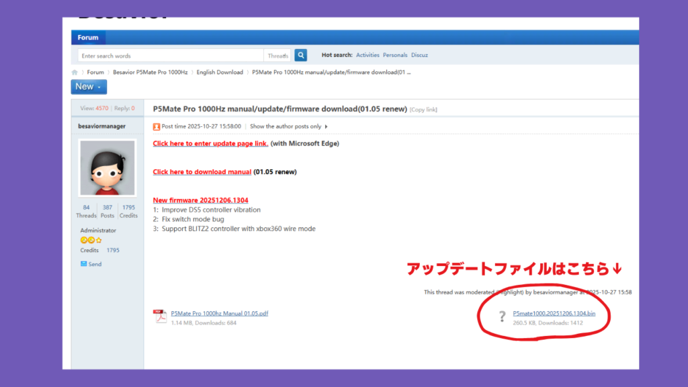This screenshot has height=387, width=688.
Task: Click the orange post author icon
Action: pyautogui.click(x=157, y=126)
